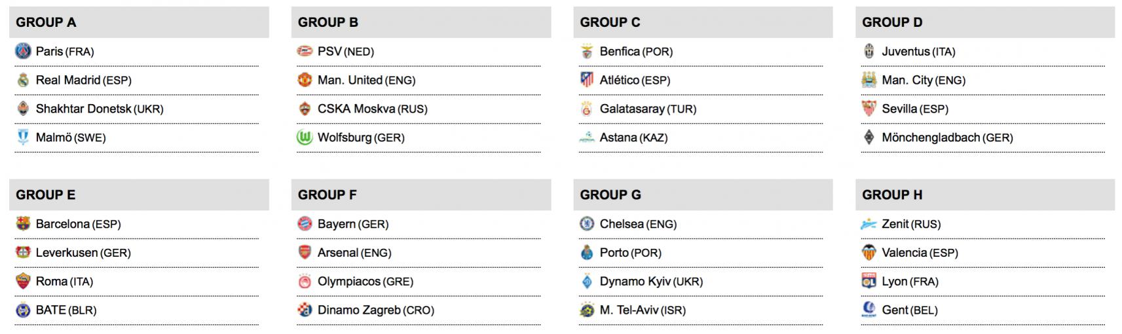This screenshot has height=334, width=1122.
Task: Click the Valencia bat crest icon
Action: tap(869, 253)
